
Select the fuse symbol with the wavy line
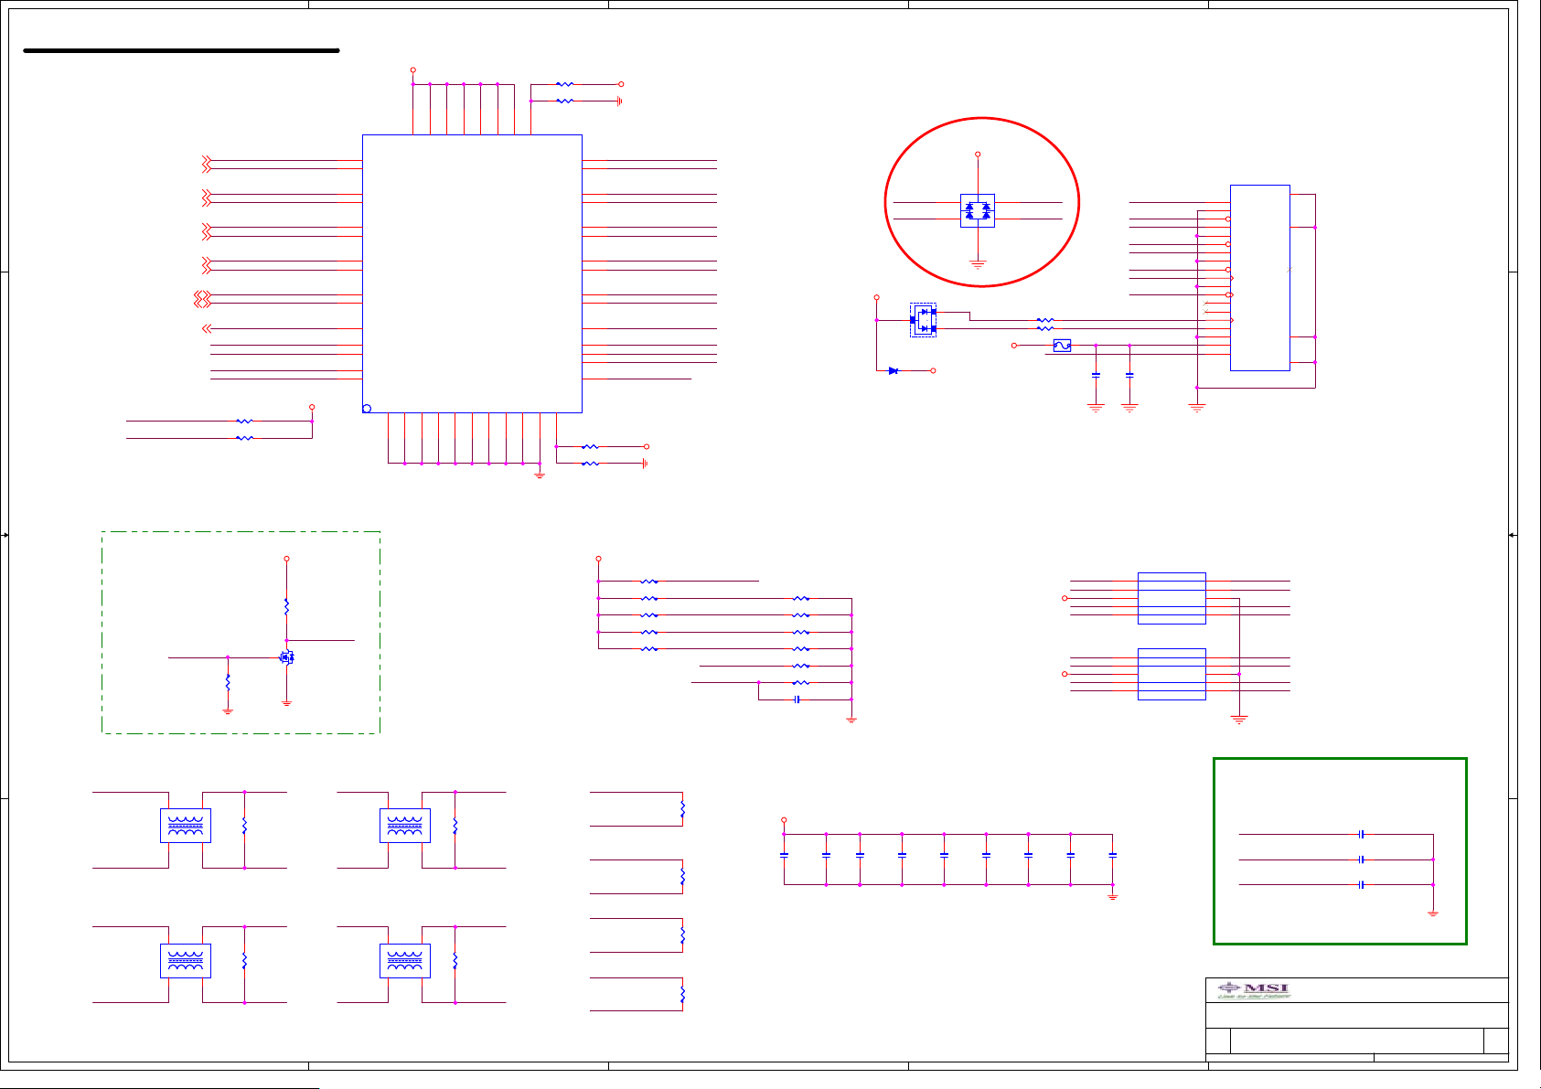1062,346
